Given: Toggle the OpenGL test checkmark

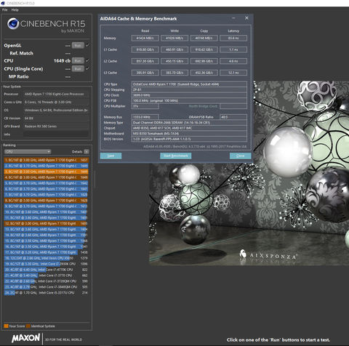Looking at the screenshot, I should tap(87, 45).
